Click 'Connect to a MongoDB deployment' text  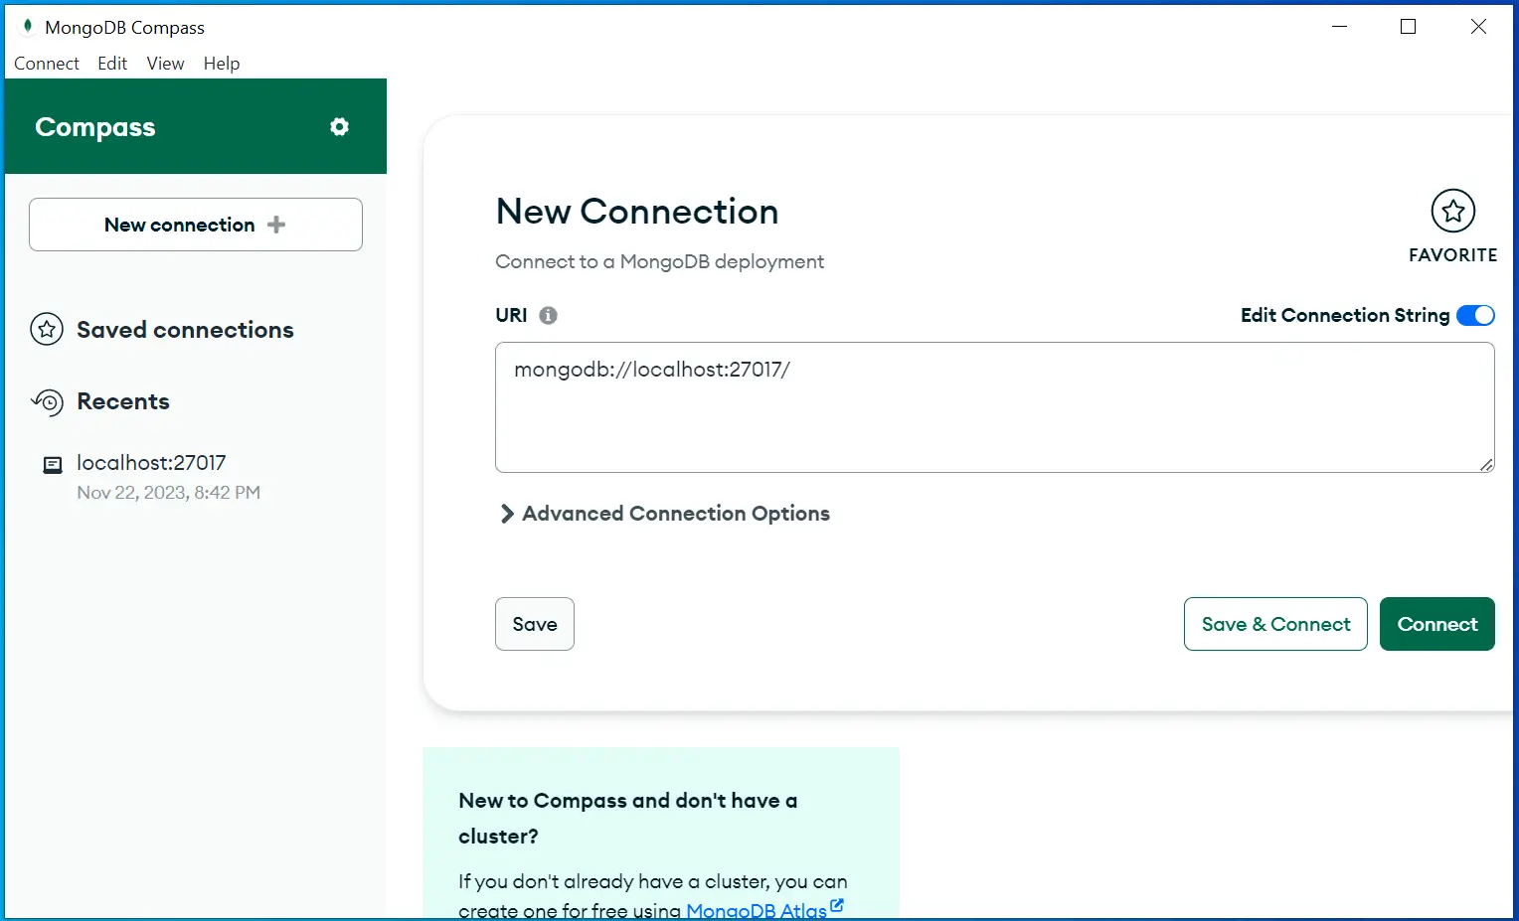click(x=660, y=261)
